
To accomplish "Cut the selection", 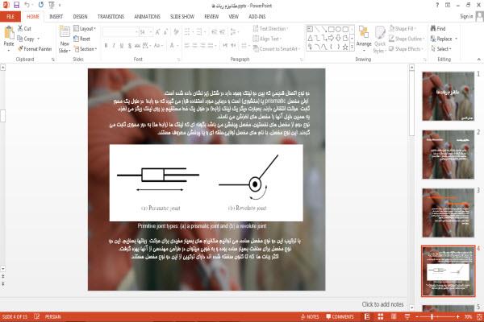I will point(24,29).
